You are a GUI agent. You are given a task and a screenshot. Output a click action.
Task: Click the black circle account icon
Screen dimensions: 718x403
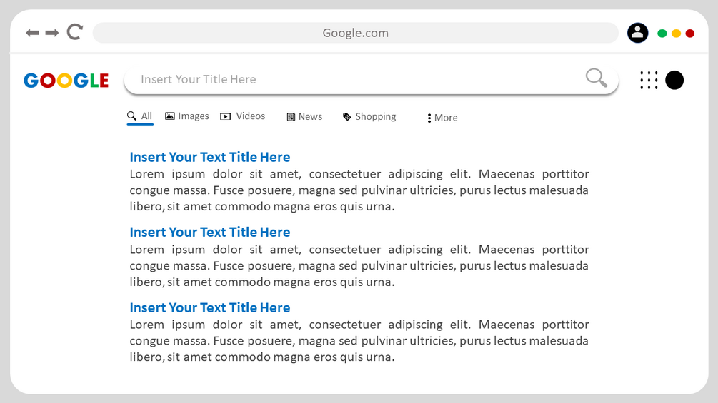click(674, 80)
